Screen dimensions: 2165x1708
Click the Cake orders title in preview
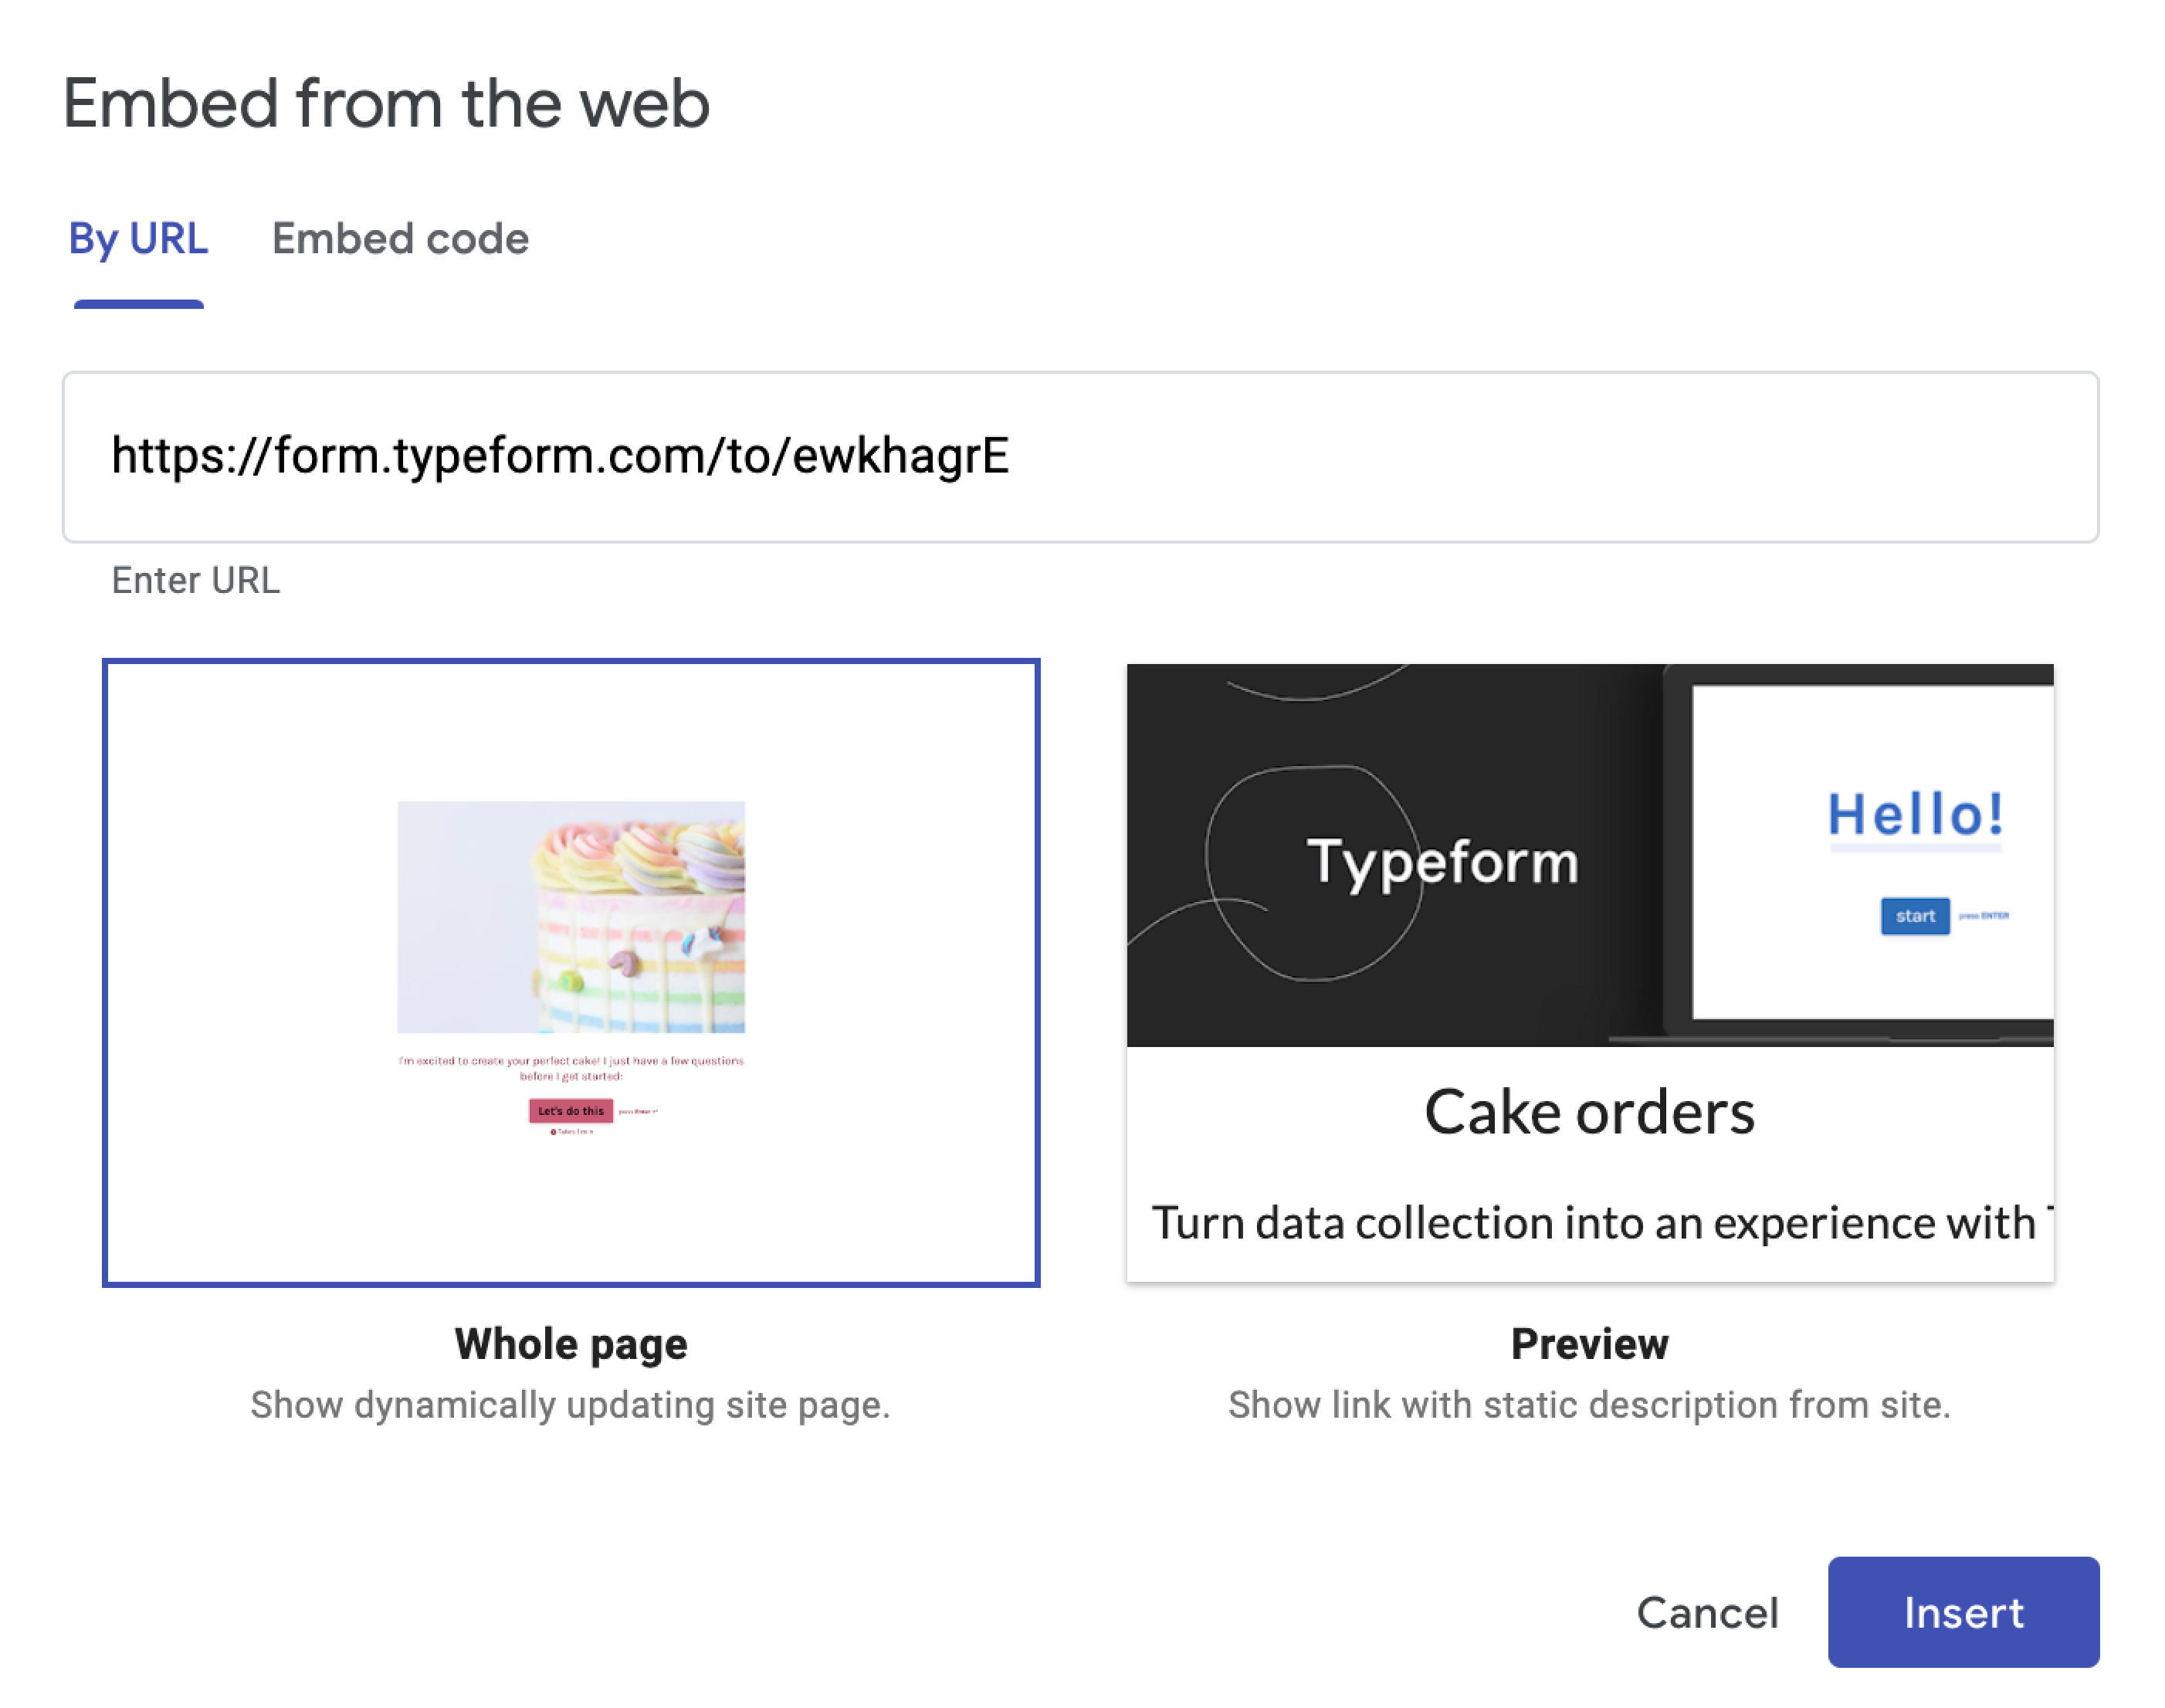(1589, 1112)
